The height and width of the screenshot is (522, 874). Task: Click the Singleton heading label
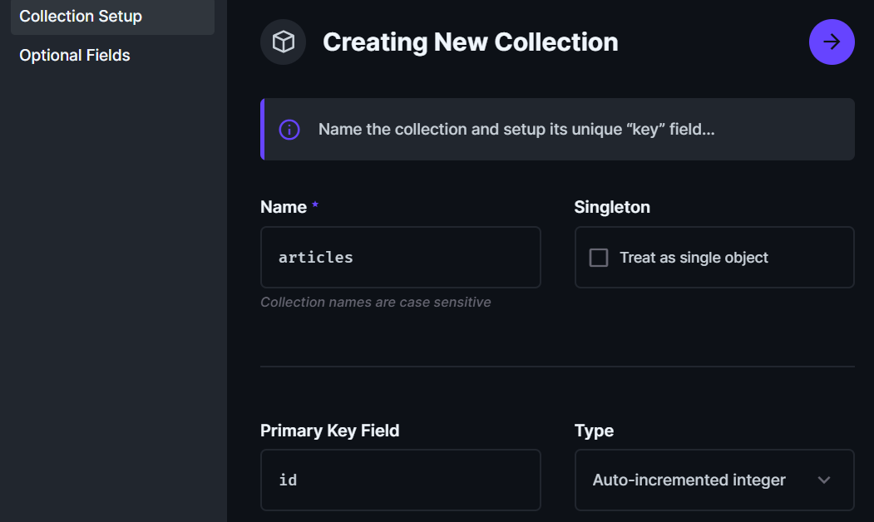point(612,207)
